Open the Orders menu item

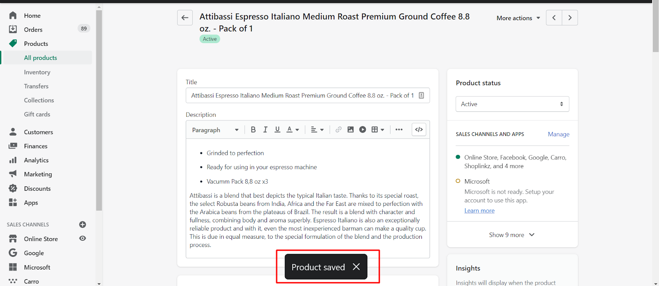click(33, 30)
